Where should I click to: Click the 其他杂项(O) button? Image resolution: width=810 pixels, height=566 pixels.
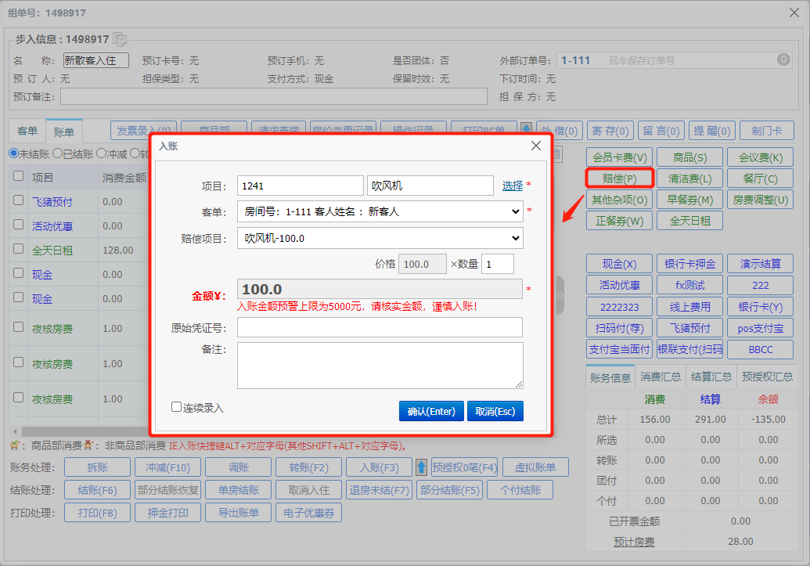click(619, 200)
